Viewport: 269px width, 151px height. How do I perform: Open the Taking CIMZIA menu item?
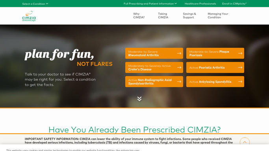[x=163, y=16]
